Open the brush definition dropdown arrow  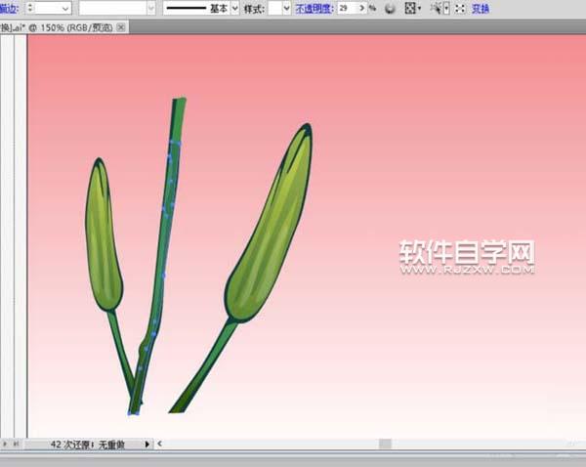pyautogui.click(x=235, y=8)
